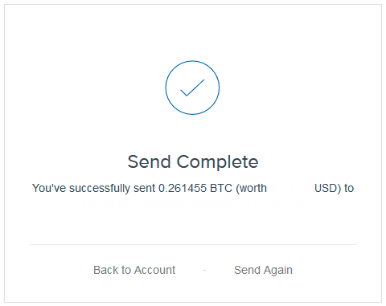Viewport: 386px width, 306px height.
Task: Click the USD) label in message
Action: 327,188
